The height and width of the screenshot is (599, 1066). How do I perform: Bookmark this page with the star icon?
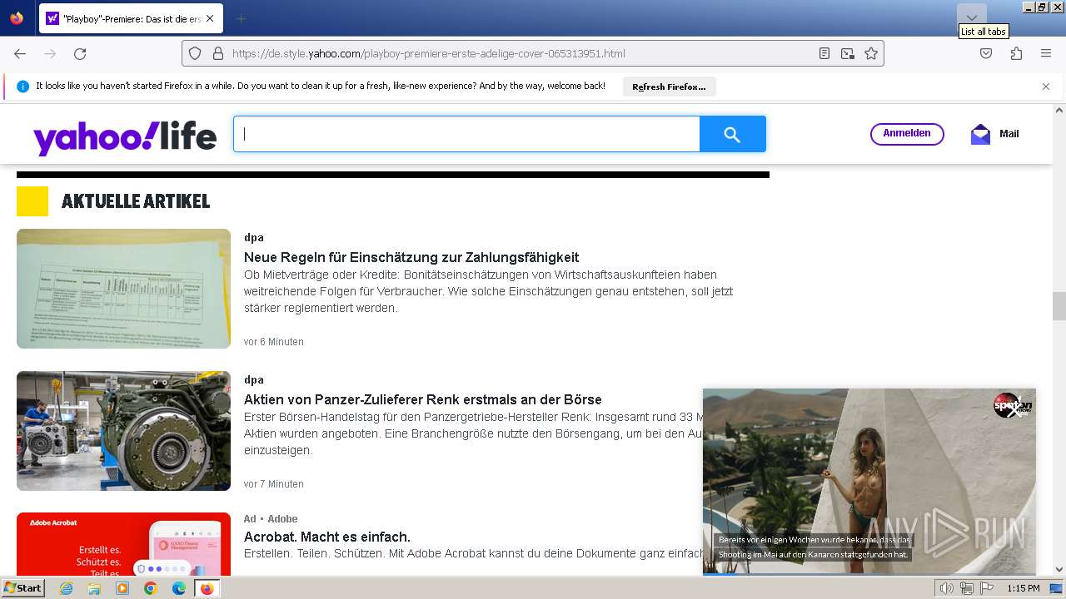tap(871, 53)
